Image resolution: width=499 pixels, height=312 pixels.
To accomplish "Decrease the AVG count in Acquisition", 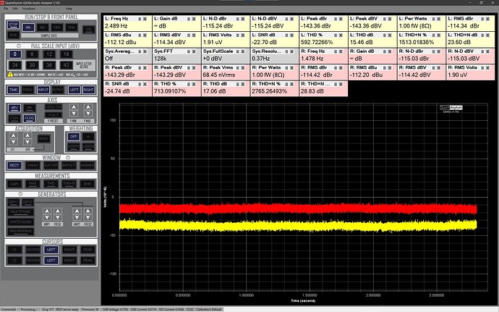I will pyautogui.click(x=27, y=142).
